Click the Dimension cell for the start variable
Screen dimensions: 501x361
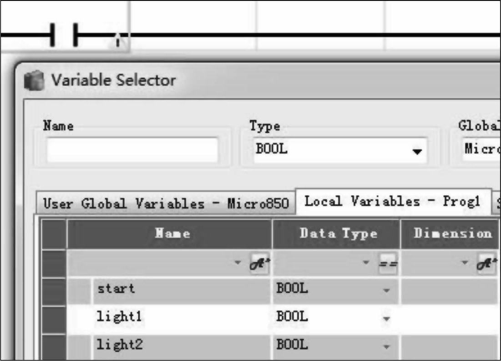point(448,290)
